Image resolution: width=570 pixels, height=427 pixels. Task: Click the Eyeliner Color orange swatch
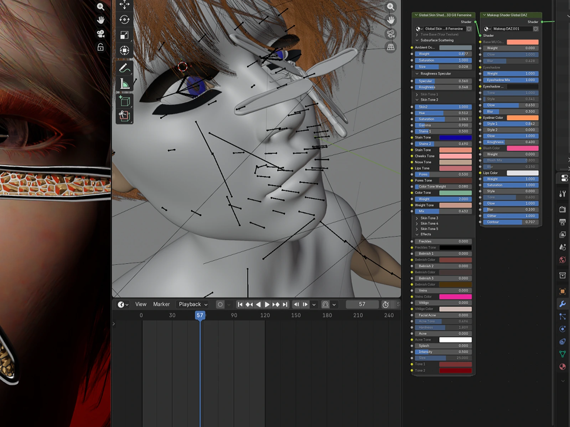522,118
